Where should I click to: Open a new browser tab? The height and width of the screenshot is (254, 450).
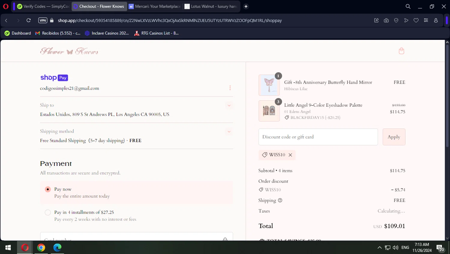coord(246,6)
